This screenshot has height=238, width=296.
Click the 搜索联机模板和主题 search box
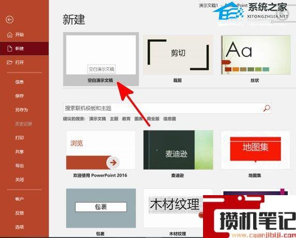pos(167,108)
